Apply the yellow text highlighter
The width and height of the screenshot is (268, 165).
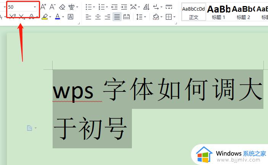point(45,17)
